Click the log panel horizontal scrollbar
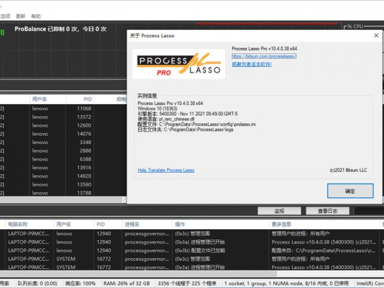The width and height of the screenshot is (384, 288). tap(139, 273)
